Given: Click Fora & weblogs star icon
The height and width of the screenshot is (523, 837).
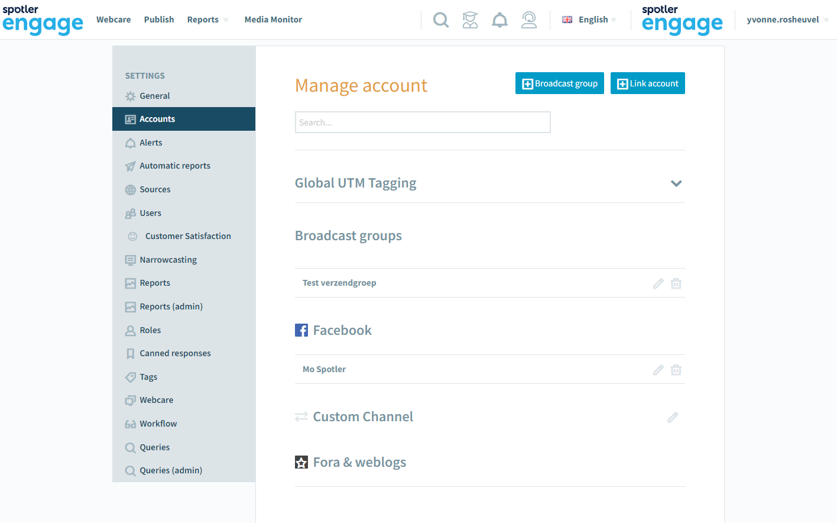Looking at the screenshot, I should (301, 462).
